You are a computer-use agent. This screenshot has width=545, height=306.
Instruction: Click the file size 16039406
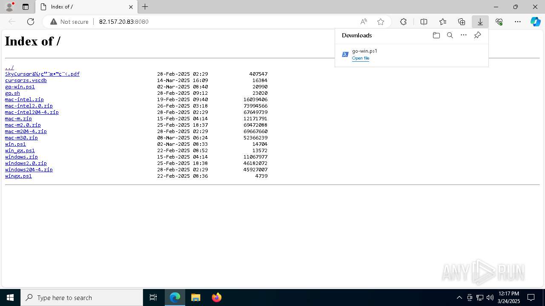point(255,99)
